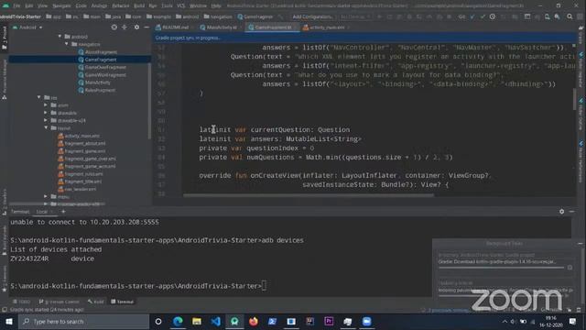This screenshot has width=586, height=330.
Task: Open the Navigate menu
Action: coord(61,6)
